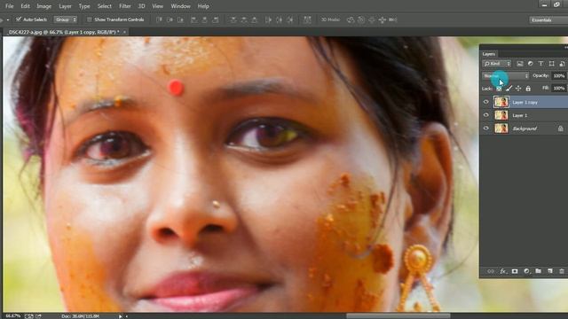This screenshot has height=319, width=568.
Task: Hide the Layer 1 copy layer
Action: tap(486, 102)
